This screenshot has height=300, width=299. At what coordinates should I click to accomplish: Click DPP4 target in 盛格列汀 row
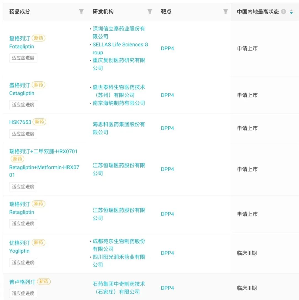click(x=167, y=95)
